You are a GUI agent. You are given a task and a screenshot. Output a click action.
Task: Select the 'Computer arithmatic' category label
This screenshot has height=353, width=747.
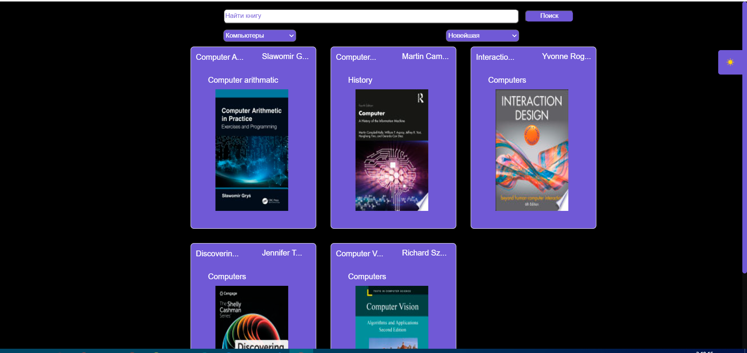pyautogui.click(x=243, y=80)
